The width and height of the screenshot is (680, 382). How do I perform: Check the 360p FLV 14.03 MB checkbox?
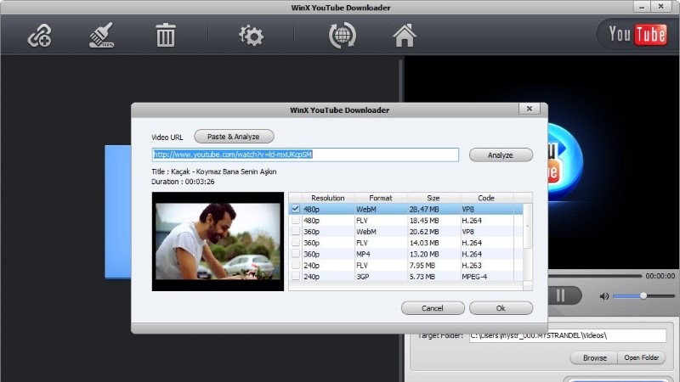tap(295, 243)
